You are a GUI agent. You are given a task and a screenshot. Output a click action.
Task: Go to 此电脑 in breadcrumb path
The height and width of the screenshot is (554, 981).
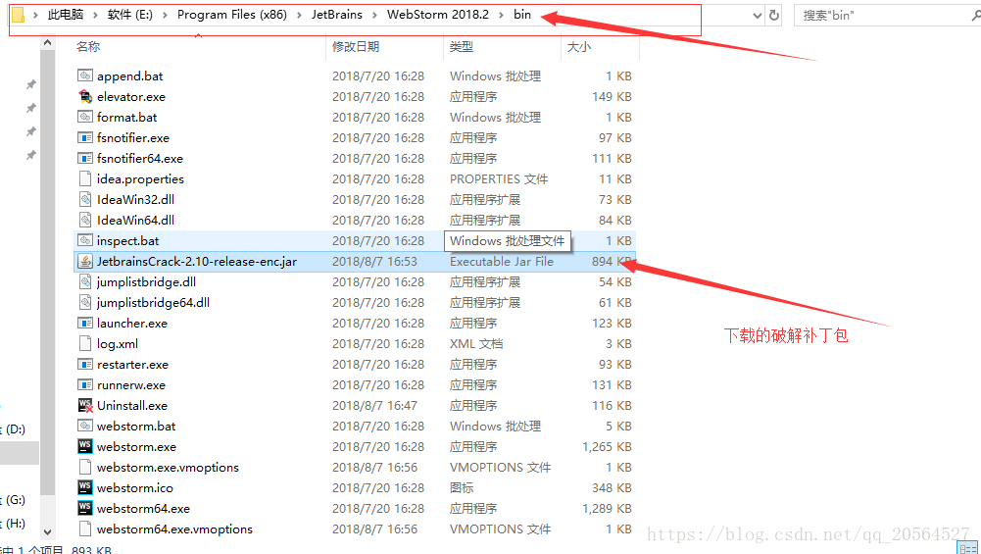pyautogui.click(x=66, y=15)
